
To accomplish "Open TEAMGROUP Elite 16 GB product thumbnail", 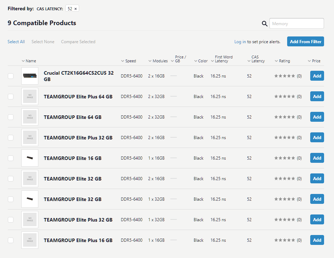I will point(30,158).
